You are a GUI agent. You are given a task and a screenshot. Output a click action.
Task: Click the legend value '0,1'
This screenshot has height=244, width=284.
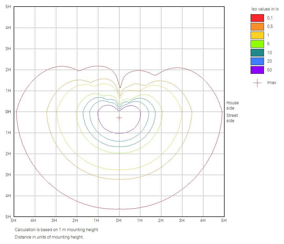[x=270, y=18]
